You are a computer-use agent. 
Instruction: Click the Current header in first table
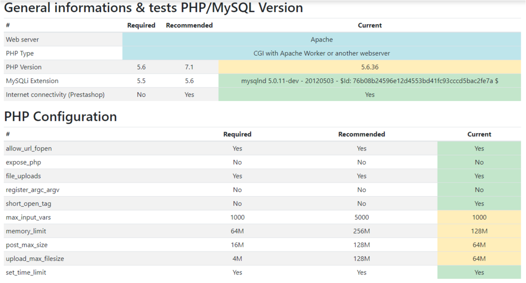370,25
